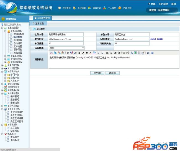Expand the 导入导出 tree node
The image size is (180, 151).
tap(2, 106)
